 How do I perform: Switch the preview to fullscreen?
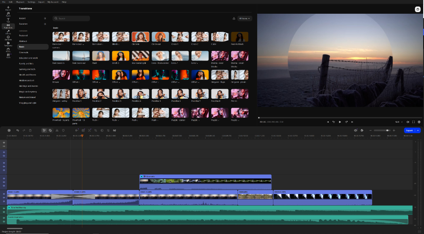point(414,122)
